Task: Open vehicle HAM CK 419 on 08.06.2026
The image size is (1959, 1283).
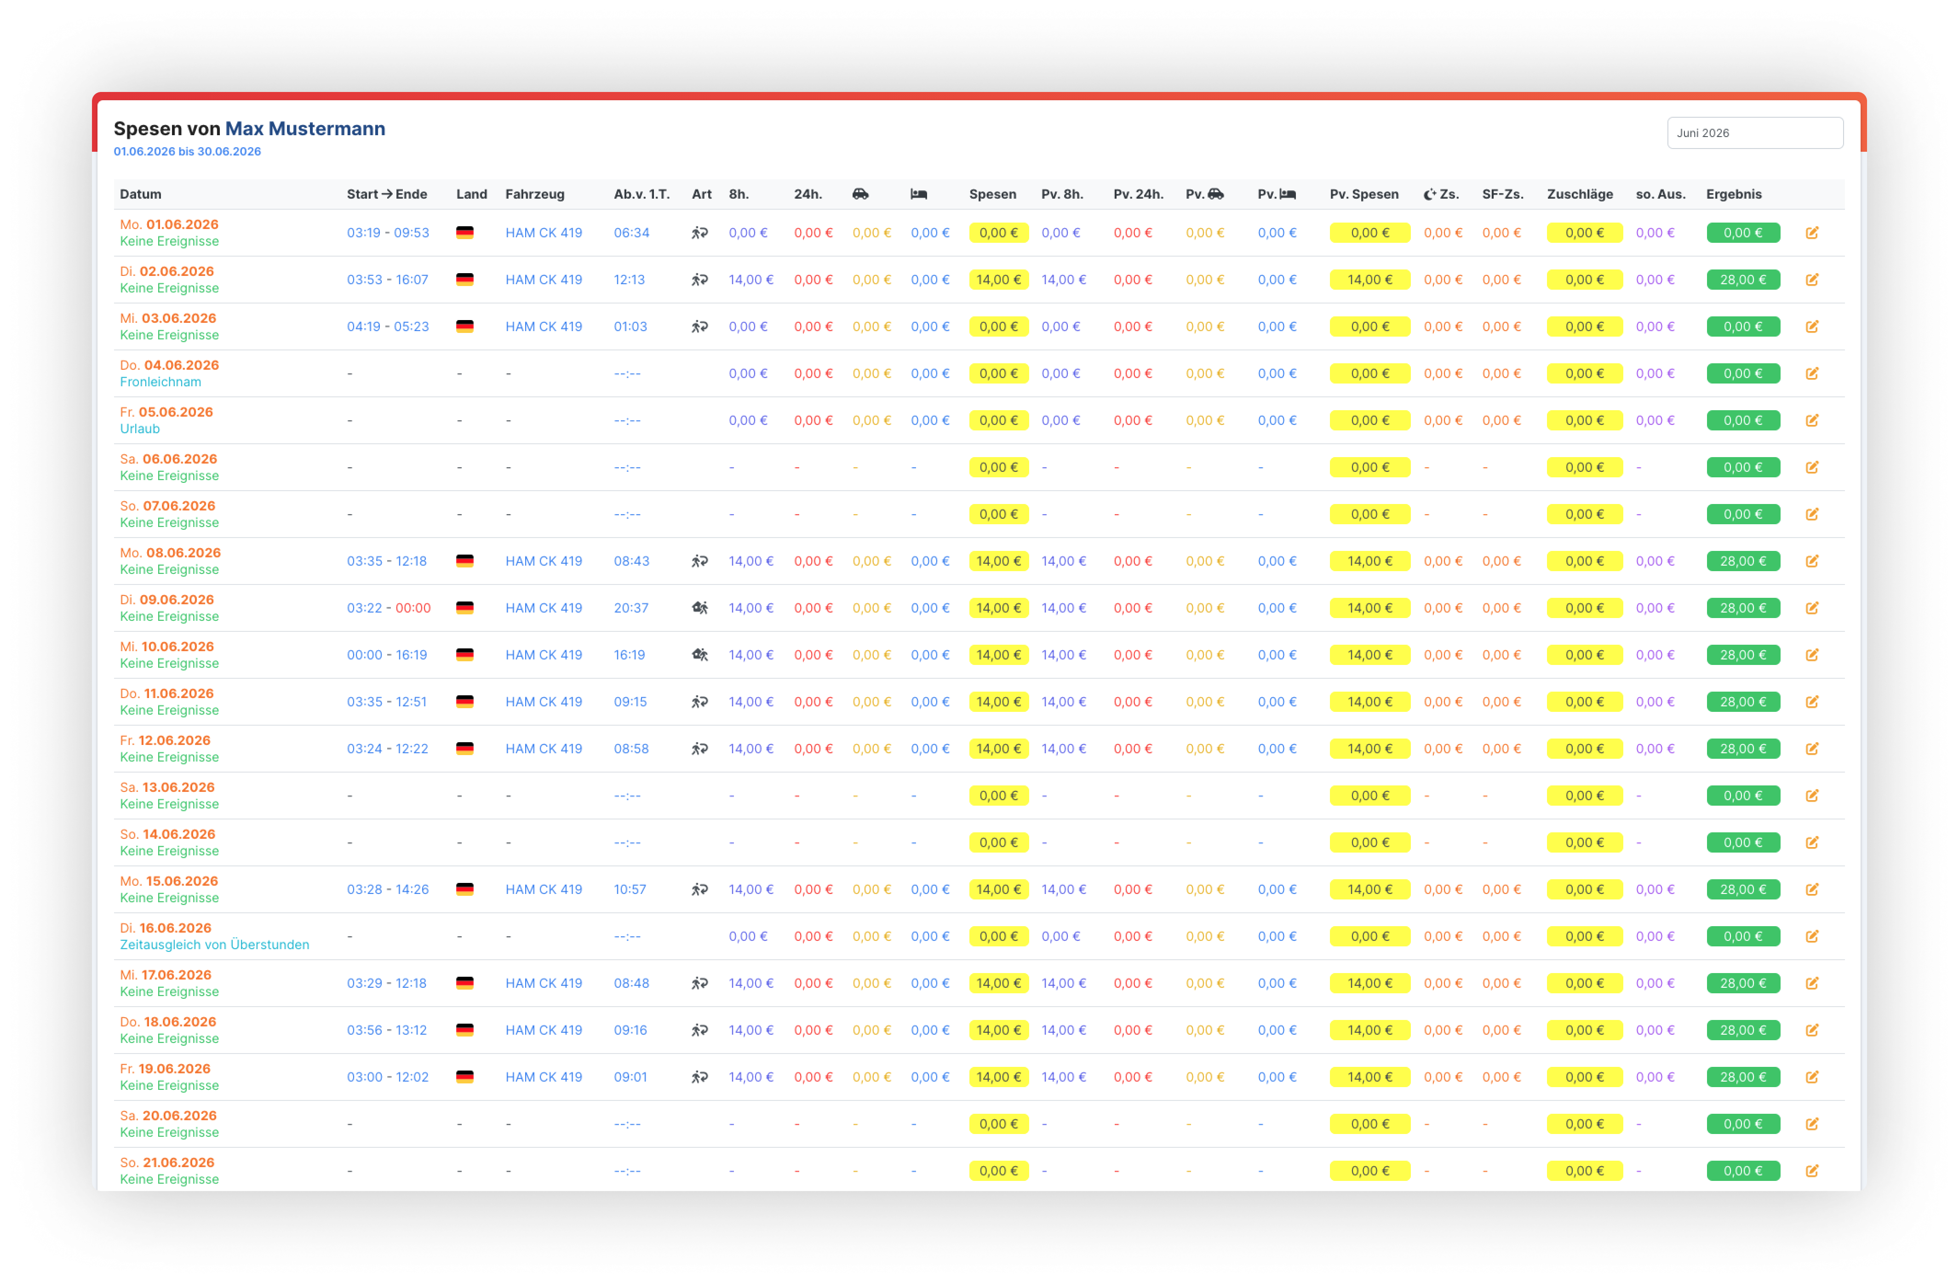Action: (543, 561)
